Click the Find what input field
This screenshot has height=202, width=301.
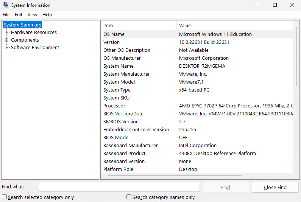pos(119,186)
